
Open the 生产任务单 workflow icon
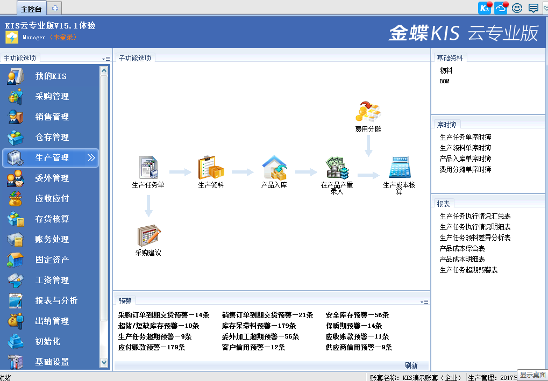(x=148, y=167)
